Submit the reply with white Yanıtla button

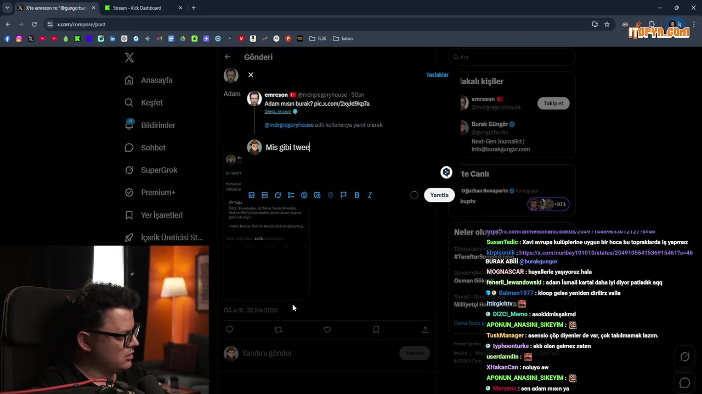(439, 195)
